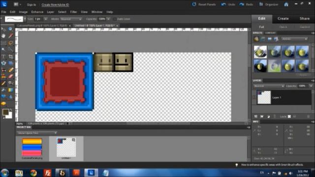Select the Zoom tool
The image size is (315, 177).
pos(10,29)
